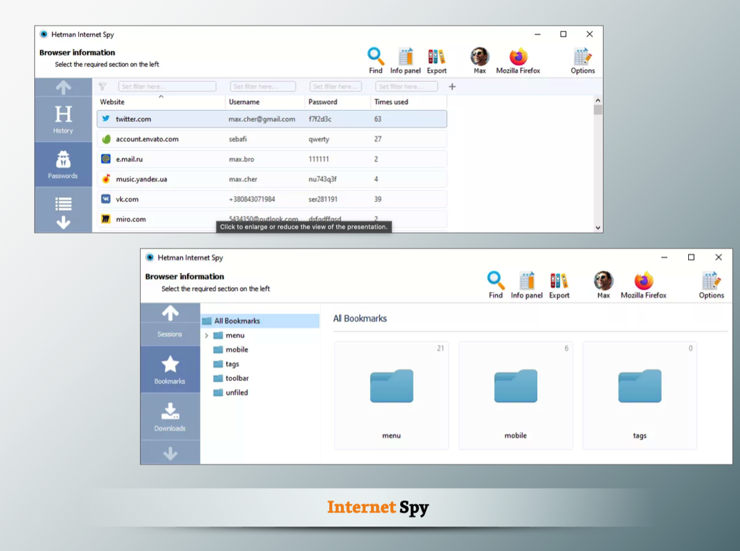Open the History section in sidebar
The image size is (740, 551).
pos(63,119)
